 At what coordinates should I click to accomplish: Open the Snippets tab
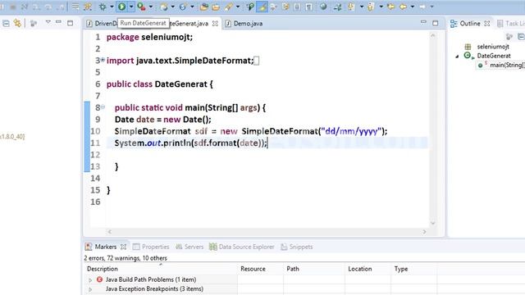(x=297, y=247)
